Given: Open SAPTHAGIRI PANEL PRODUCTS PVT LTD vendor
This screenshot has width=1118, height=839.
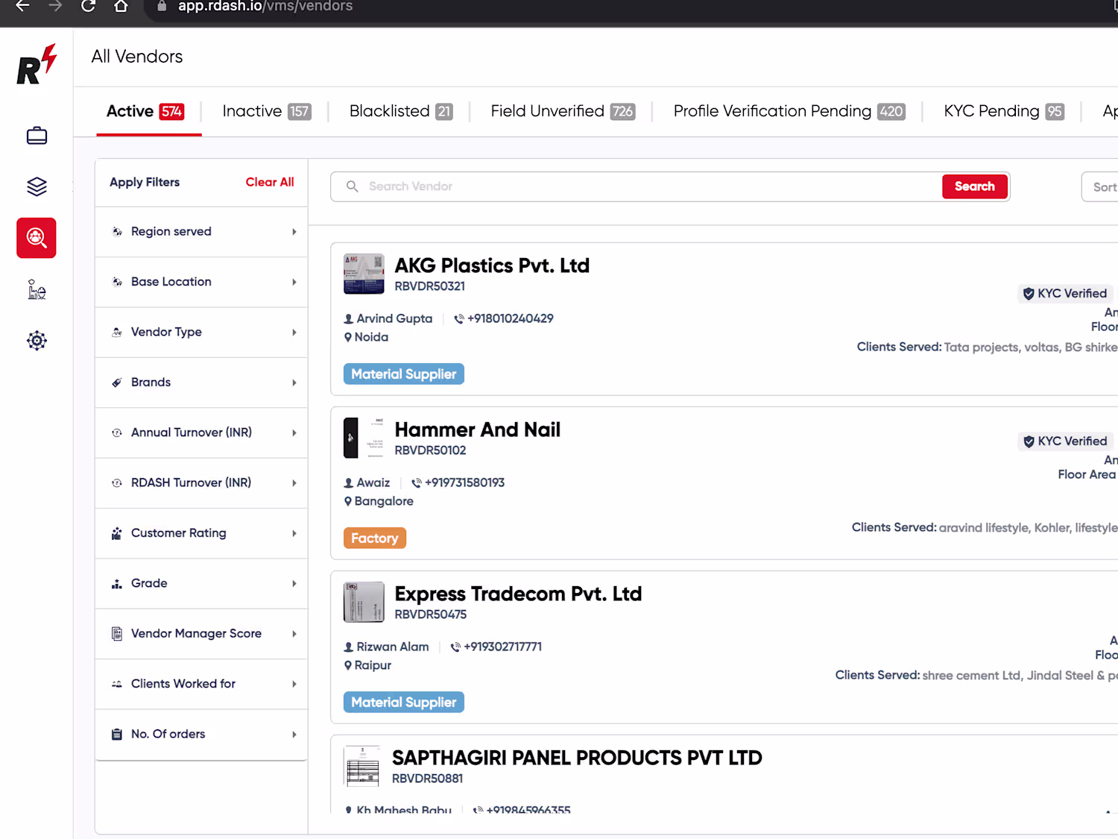Looking at the screenshot, I should coord(577,758).
